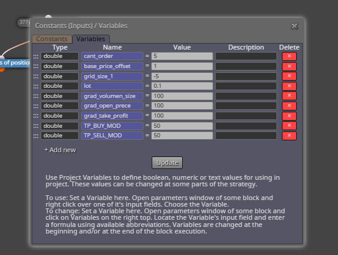The height and width of the screenshot is (255, 338).
Task: Open type dropdown for grad_open_prece
Action: point(60,106)
